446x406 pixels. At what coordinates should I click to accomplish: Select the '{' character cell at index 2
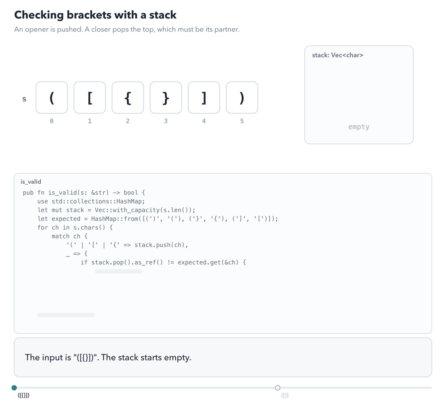pyautogui.click(x=128, y=97)
